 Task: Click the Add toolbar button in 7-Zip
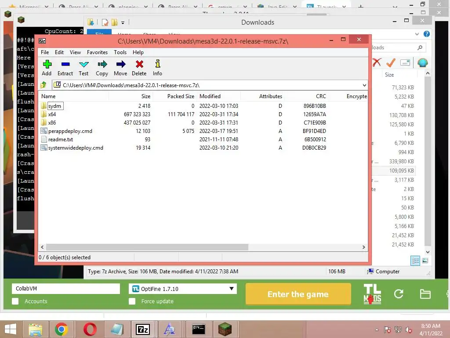[47, 68]
